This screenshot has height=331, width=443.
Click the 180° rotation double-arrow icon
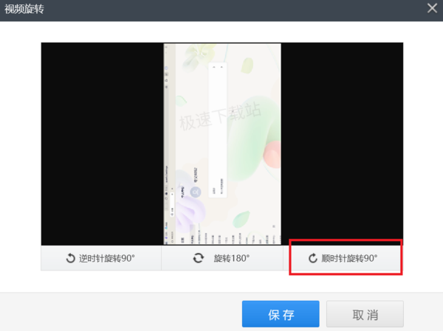click(199, 258)
